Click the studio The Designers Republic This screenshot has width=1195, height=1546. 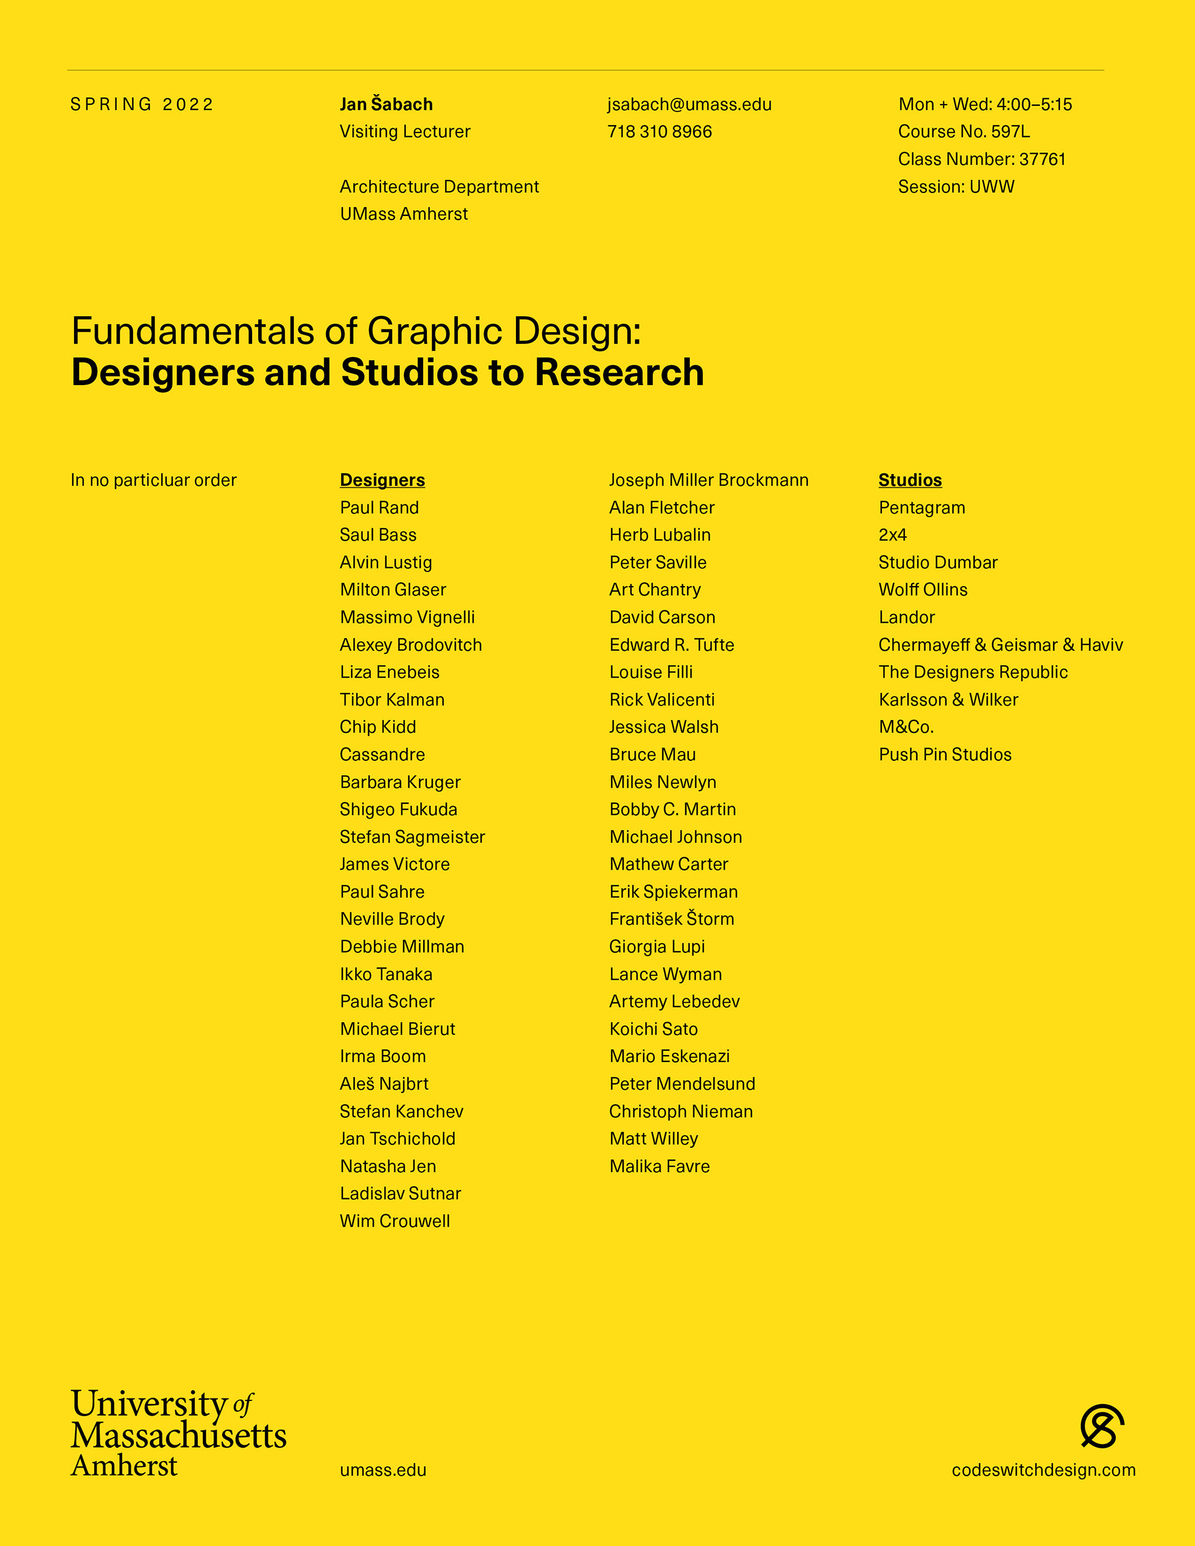pos(974,673)
